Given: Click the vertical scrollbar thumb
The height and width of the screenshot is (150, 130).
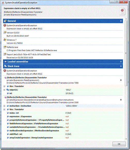Looking at the screenshot, I should tap(126, 53).
